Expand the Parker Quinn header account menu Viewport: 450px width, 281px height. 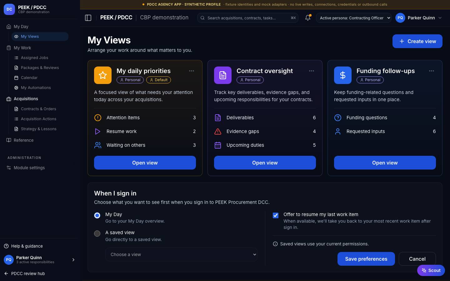(x=419, y=18)
